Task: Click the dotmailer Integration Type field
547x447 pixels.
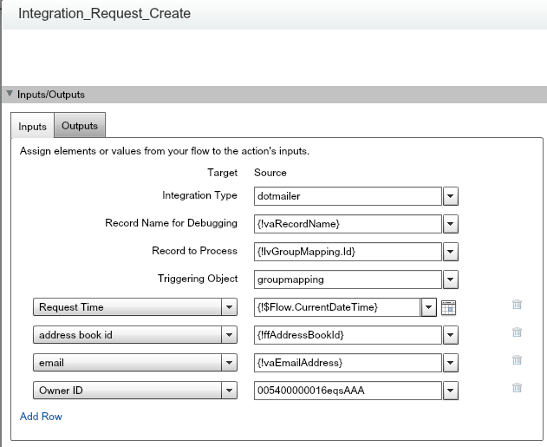Action: [348, 196]
